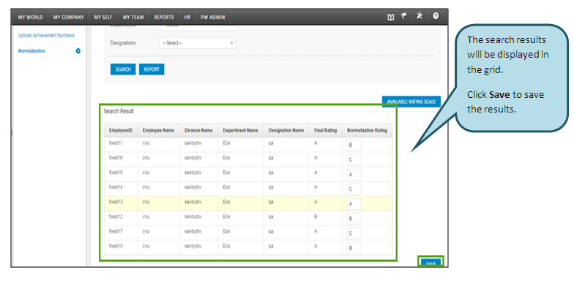Screen dimensions: 574x287
Task: Click the flag icon in top bar
Action: click(x=404, y=16)
